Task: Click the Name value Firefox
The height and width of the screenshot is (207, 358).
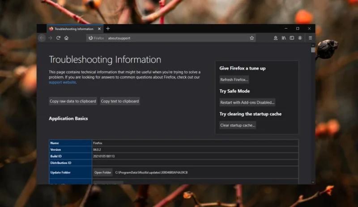Action: [98, 143]
